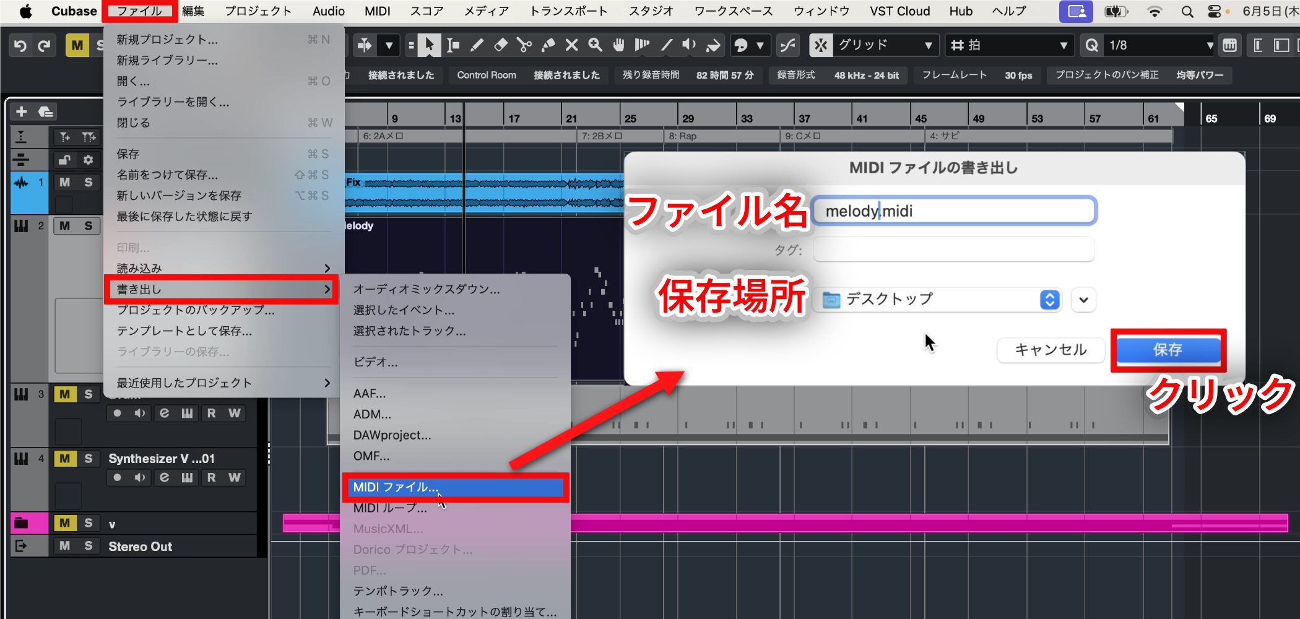Click the Undo arrow in the toolbar
Screen dimensions: 1300x619
pos(20,45)
